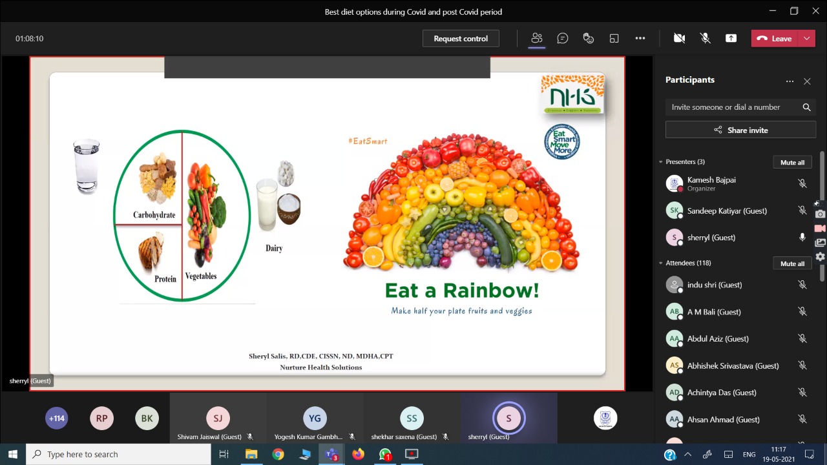Collapse the Attendees (118) section
Screen dimensions: 827x465
coord(661,263)
